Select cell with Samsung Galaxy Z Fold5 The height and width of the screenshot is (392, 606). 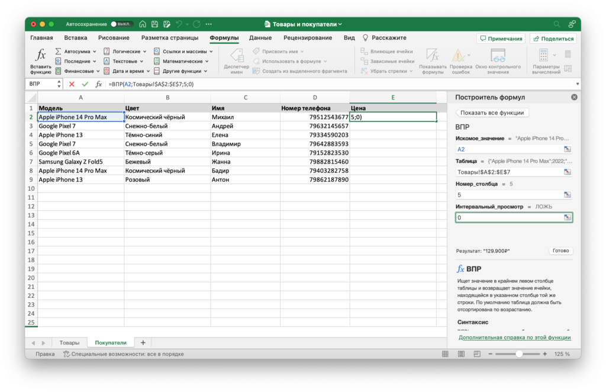80,162
